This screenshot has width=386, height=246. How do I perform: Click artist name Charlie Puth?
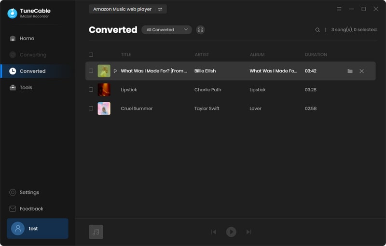207,90
